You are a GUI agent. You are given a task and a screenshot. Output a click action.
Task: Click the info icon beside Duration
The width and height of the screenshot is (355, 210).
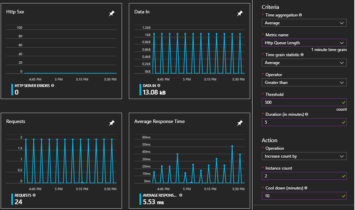pos(306,114)
